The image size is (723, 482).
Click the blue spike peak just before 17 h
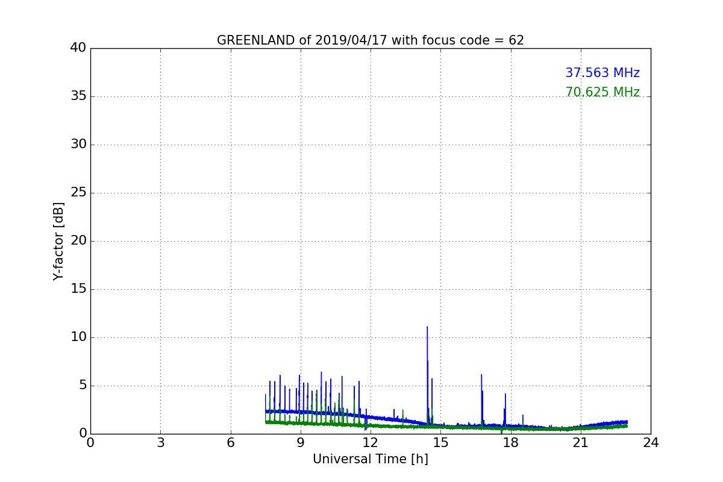pos(481,375)
